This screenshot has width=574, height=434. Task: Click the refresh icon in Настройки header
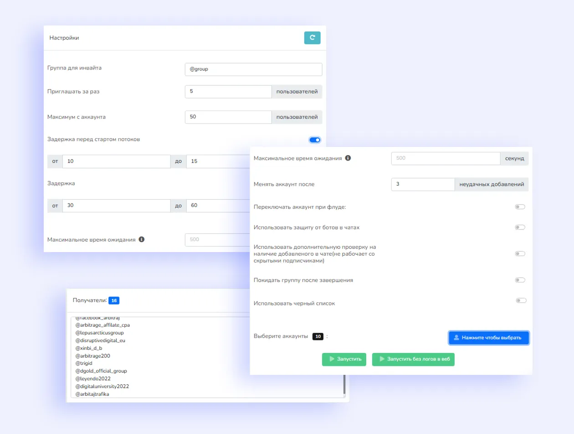click(x=312, y=38)
